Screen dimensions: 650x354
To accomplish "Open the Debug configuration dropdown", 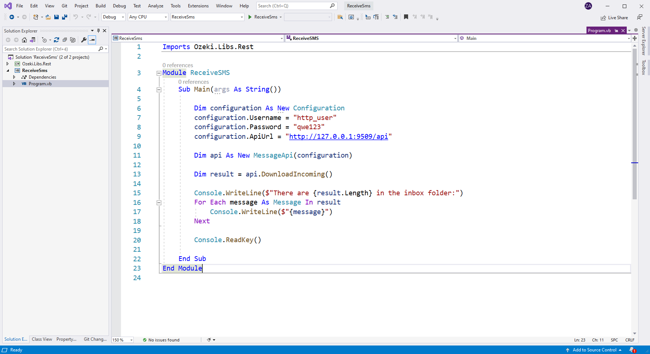I will 113,17.
